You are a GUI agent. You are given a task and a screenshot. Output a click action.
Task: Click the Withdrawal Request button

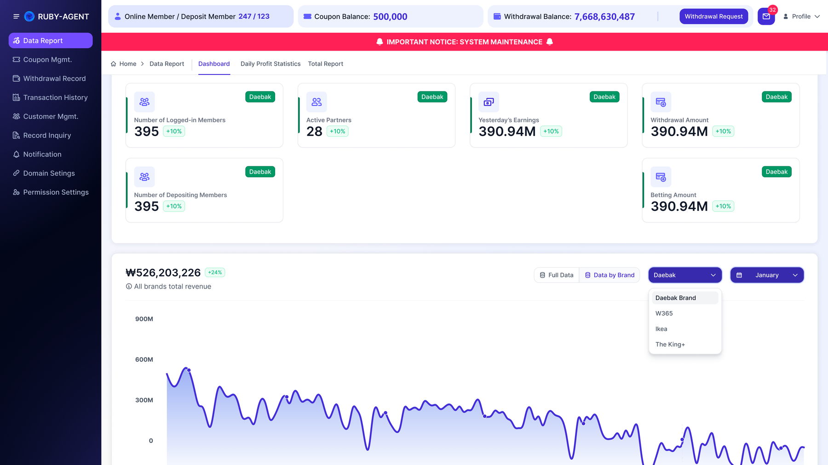713,17
